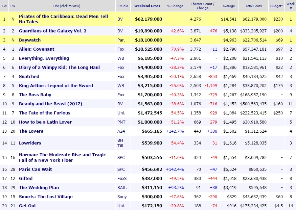
Task: Open the Everything, Everything title link
Action: pos(44,58)
